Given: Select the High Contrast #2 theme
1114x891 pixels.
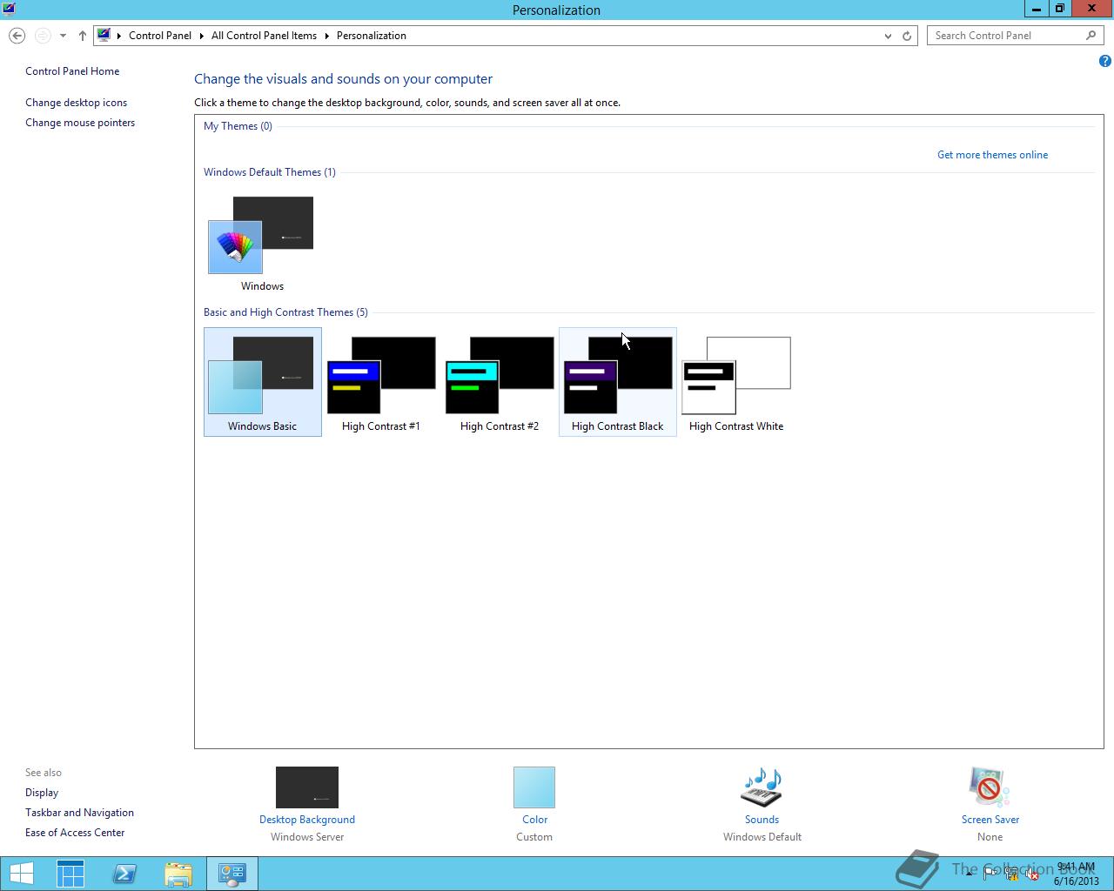Looking at the screenshot, I should (500, 382).
